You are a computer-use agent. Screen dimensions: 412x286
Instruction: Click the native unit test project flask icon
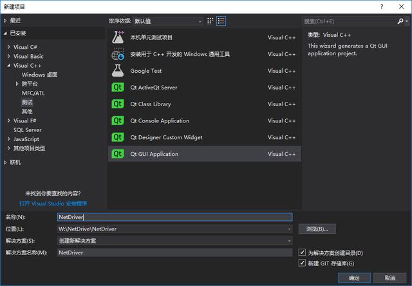coord(118,37)
